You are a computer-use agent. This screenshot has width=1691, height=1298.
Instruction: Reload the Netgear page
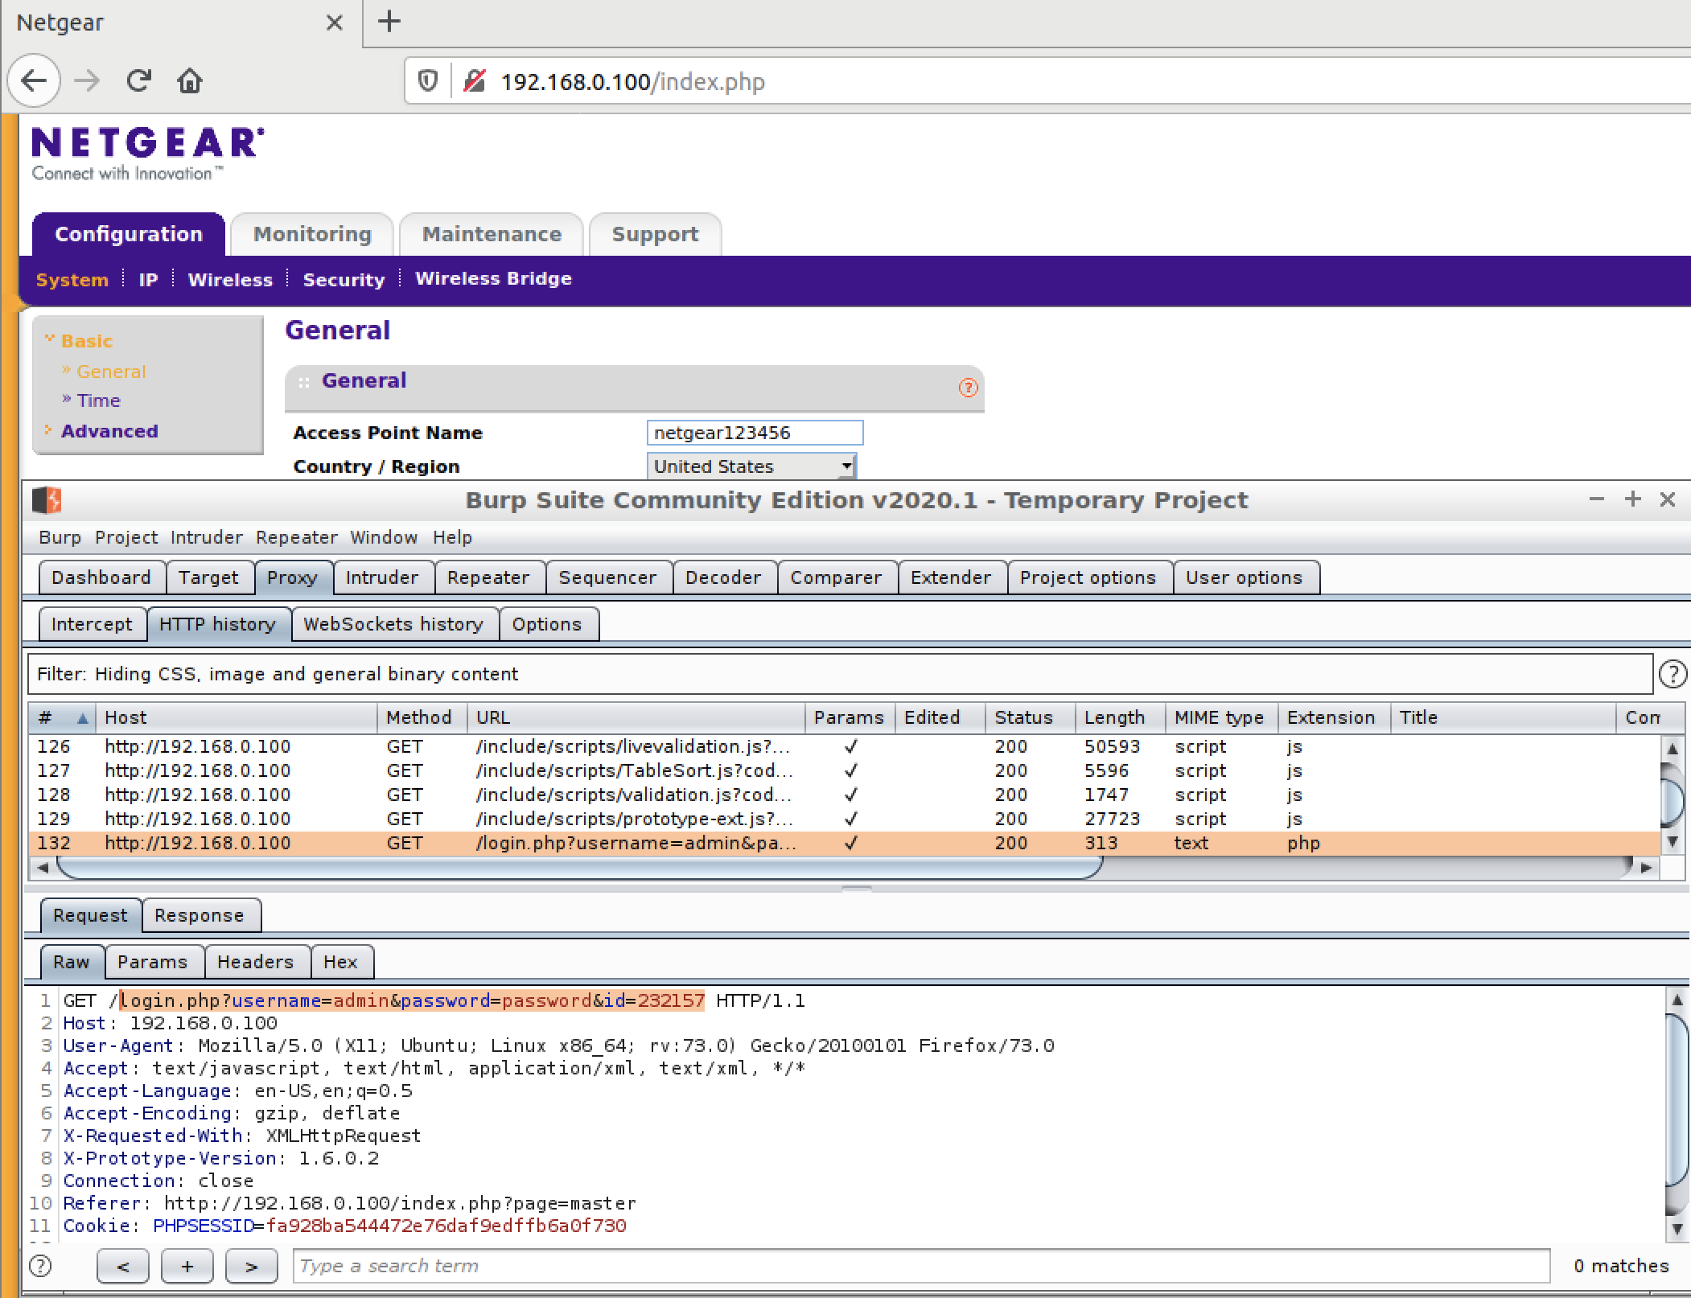pyautogui.click(x=138, y=80)
